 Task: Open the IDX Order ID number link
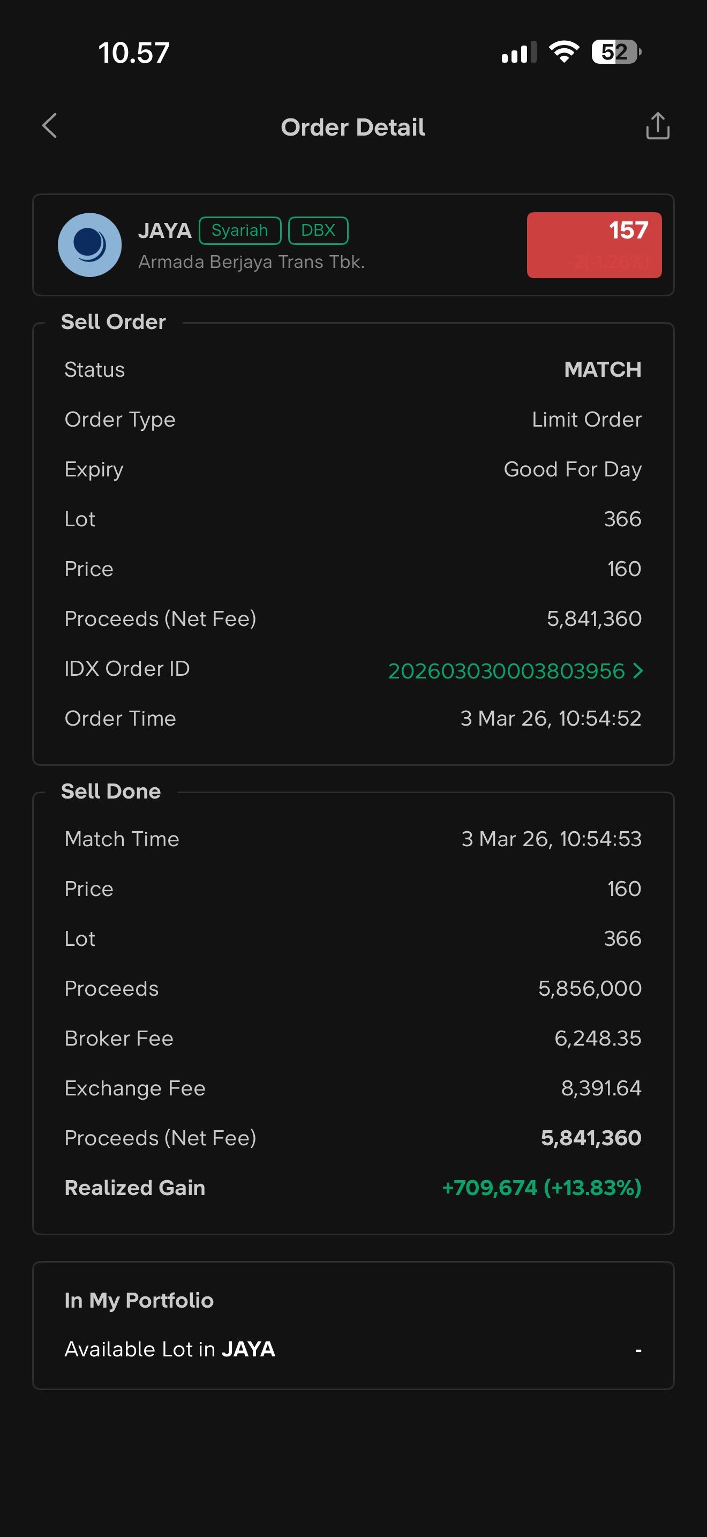[506, 670]
